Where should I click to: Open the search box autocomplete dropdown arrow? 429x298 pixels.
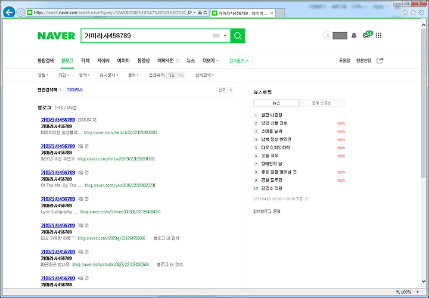coord(225,36)
